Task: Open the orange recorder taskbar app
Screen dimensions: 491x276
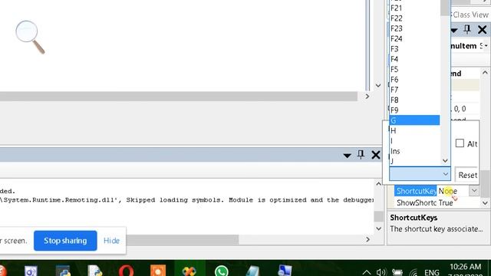Action: coord(158,271)
